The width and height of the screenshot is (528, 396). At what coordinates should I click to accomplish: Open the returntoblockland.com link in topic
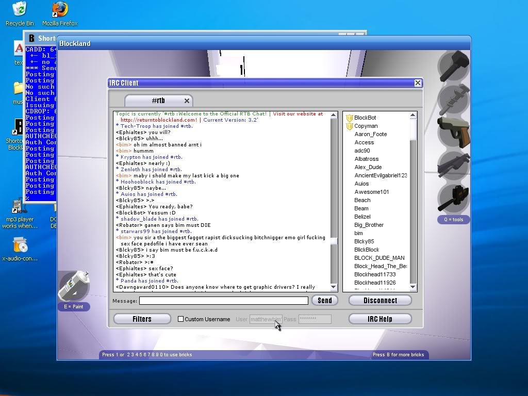click(159, 120)
